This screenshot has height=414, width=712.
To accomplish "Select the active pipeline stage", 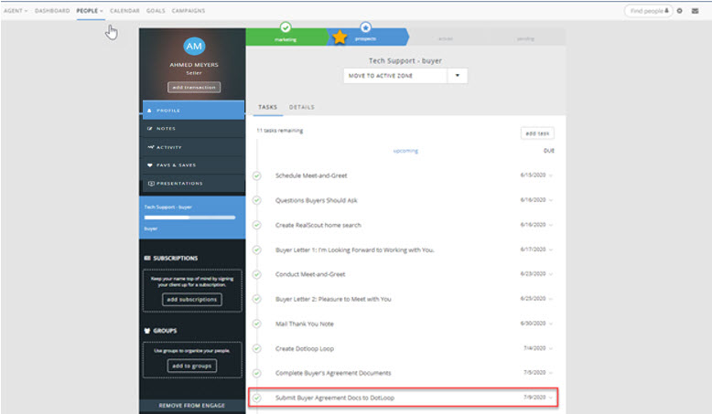I will point(446,38).
